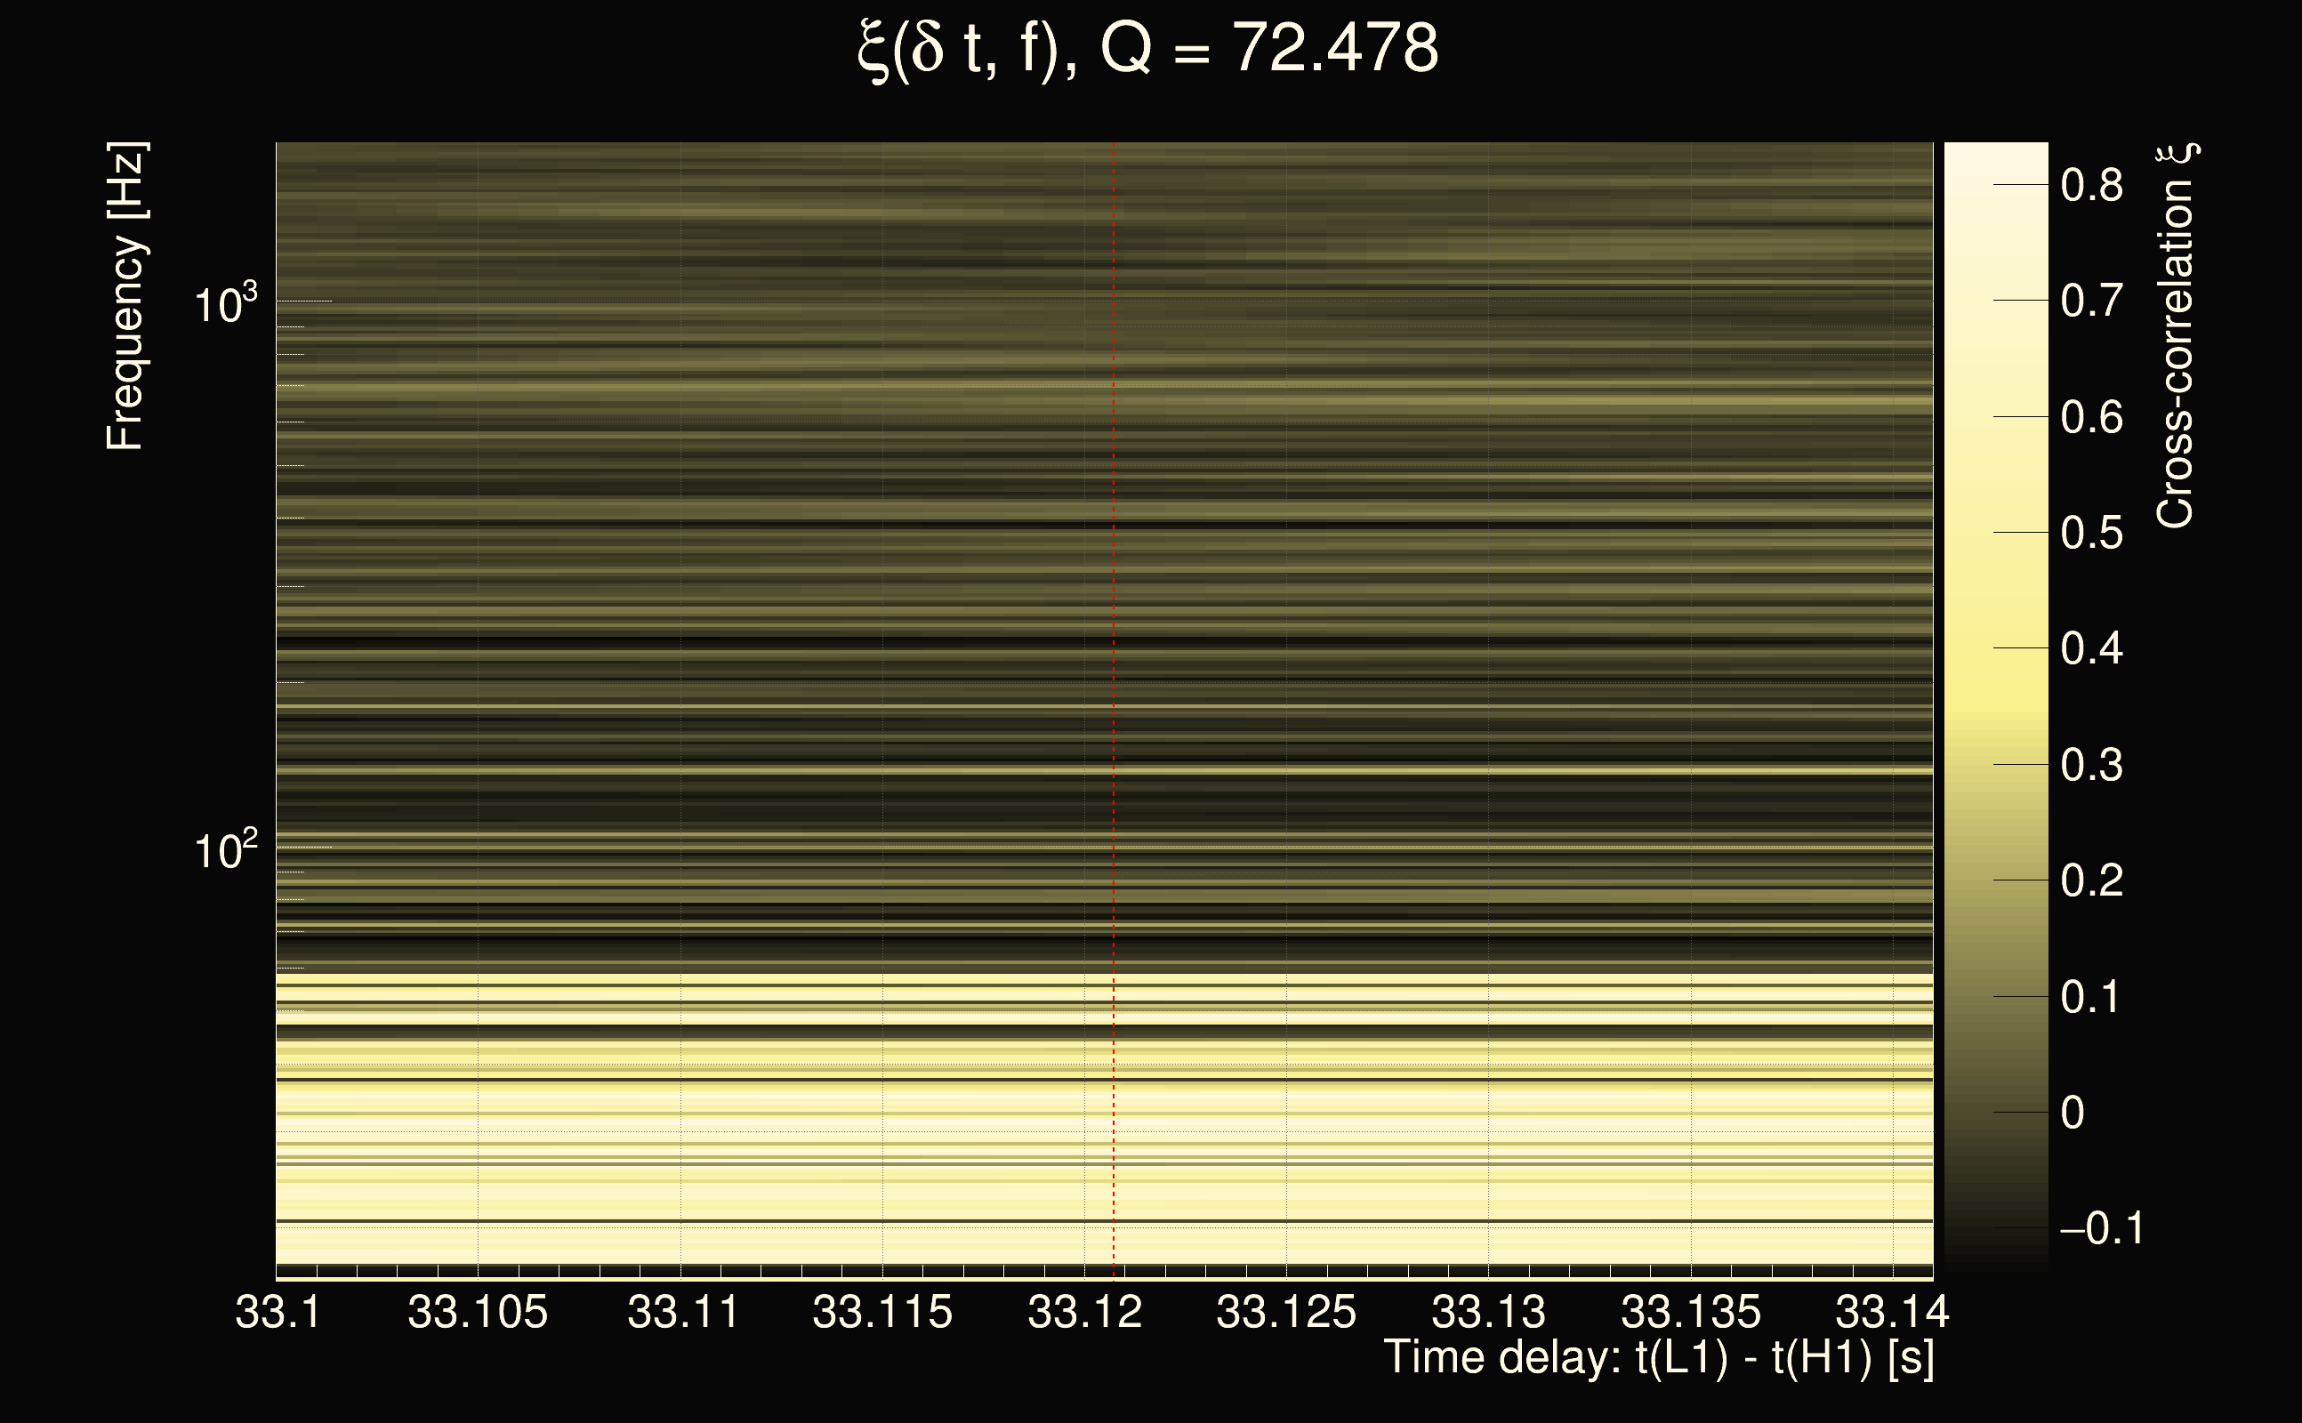
Task: Click the red dashed vertical marker line
Action: click(x=1114, y=706)
